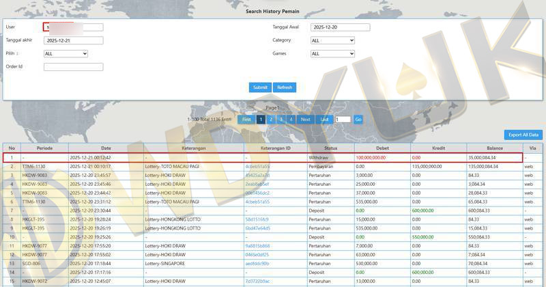546x287 pixels.
Task: Select page 3 in pagination
Action: [x=281, y=120]
